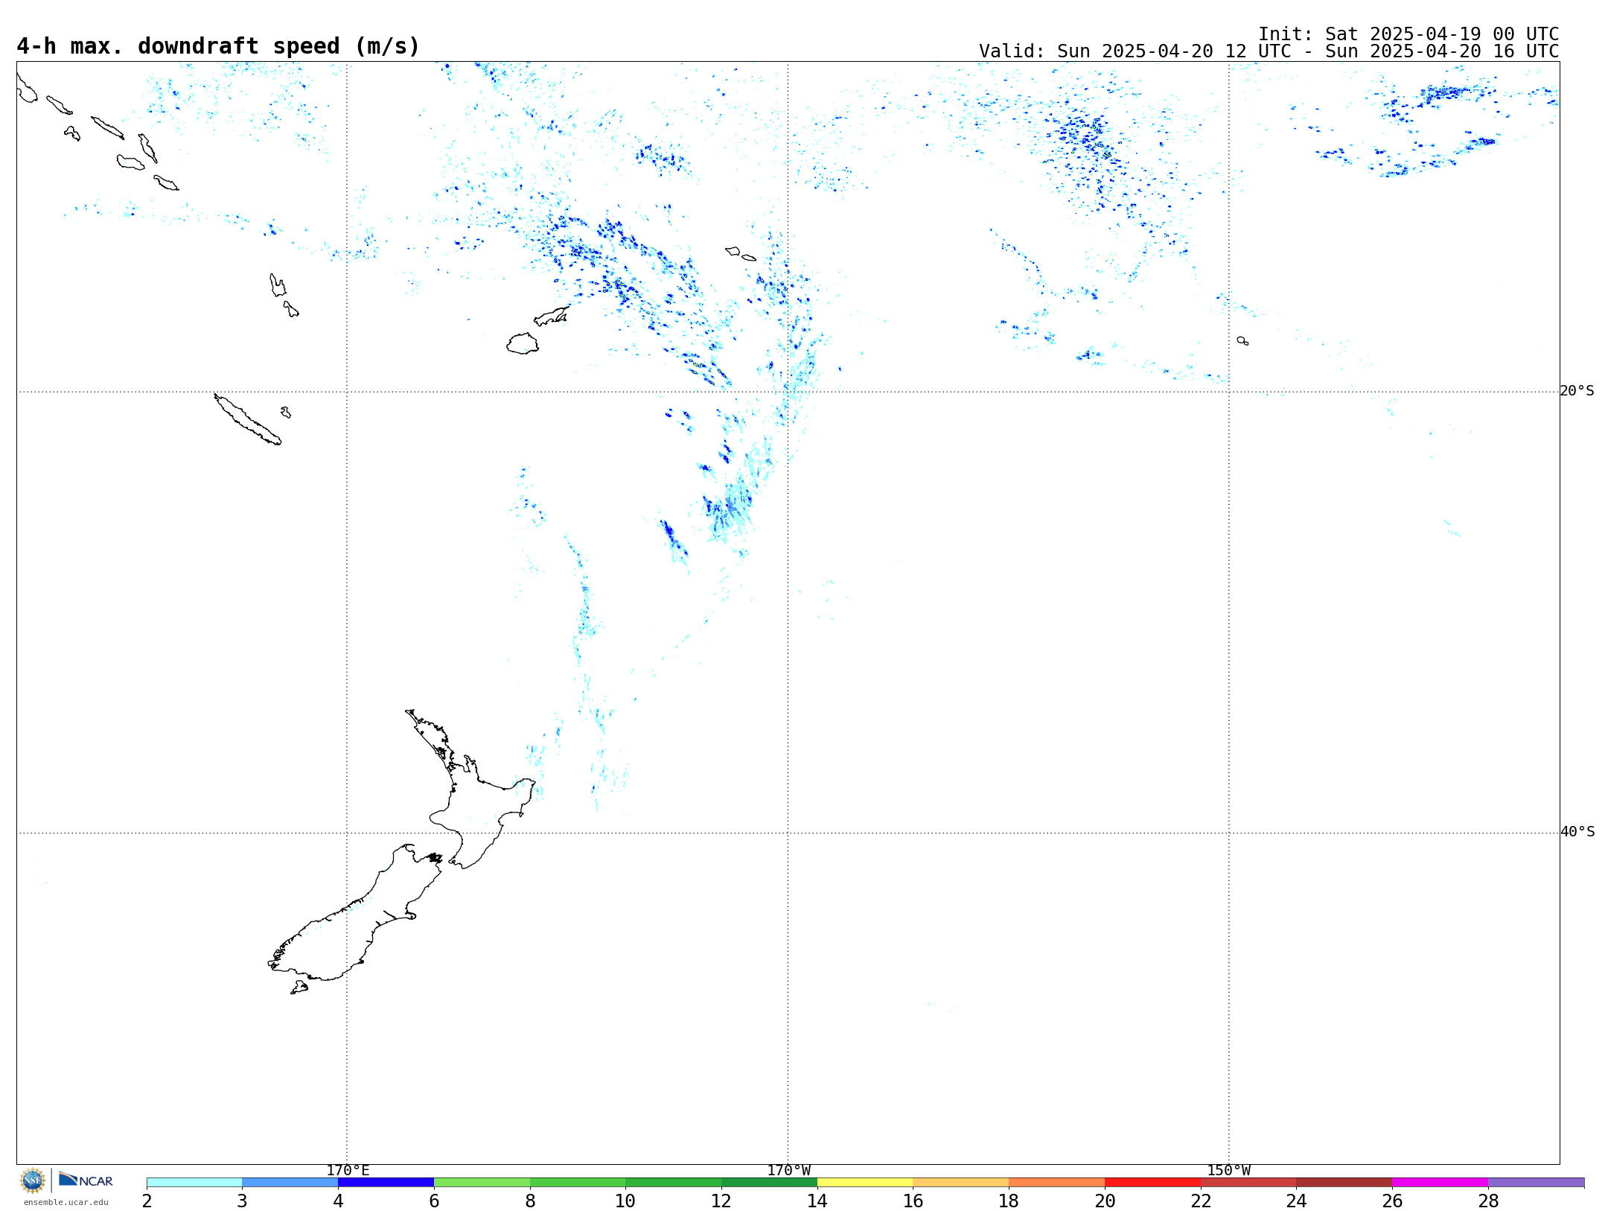
Task: Click the colorbar tick label 12
Action: coord(721,1201)
